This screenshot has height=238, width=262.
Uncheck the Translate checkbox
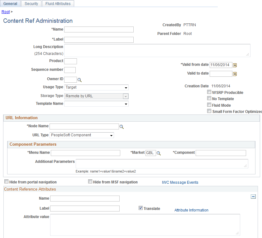141,208
